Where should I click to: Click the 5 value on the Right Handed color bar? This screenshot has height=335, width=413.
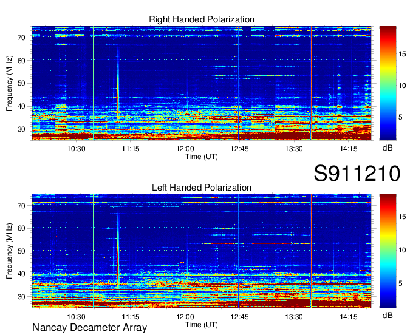(401, 117)
